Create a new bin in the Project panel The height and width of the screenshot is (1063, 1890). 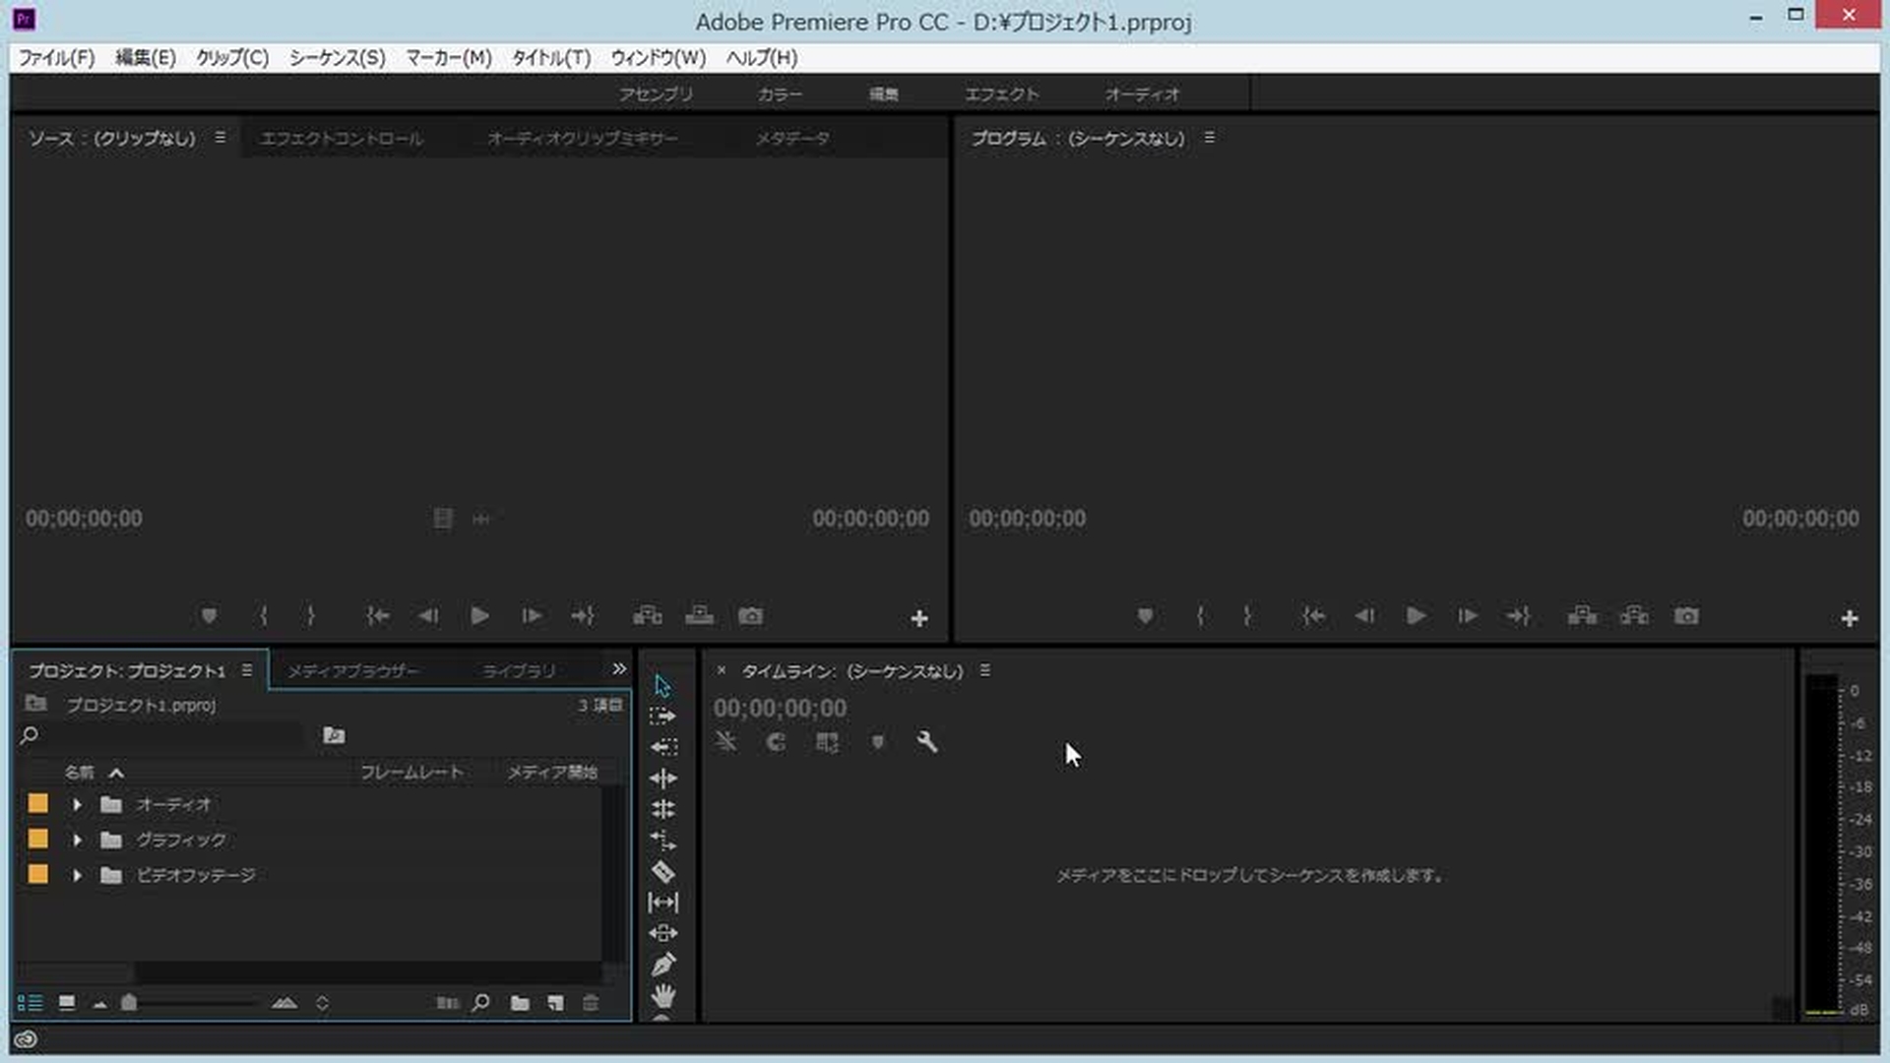tap(520, 1003)
